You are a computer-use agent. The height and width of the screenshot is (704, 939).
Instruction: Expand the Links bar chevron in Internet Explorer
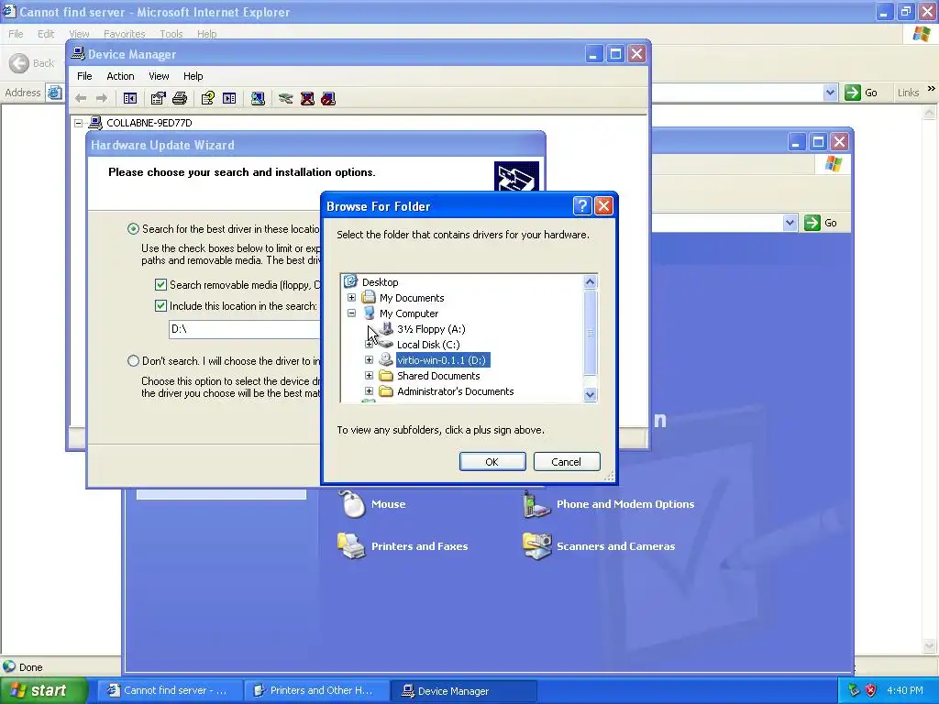(x=932, y=89)
